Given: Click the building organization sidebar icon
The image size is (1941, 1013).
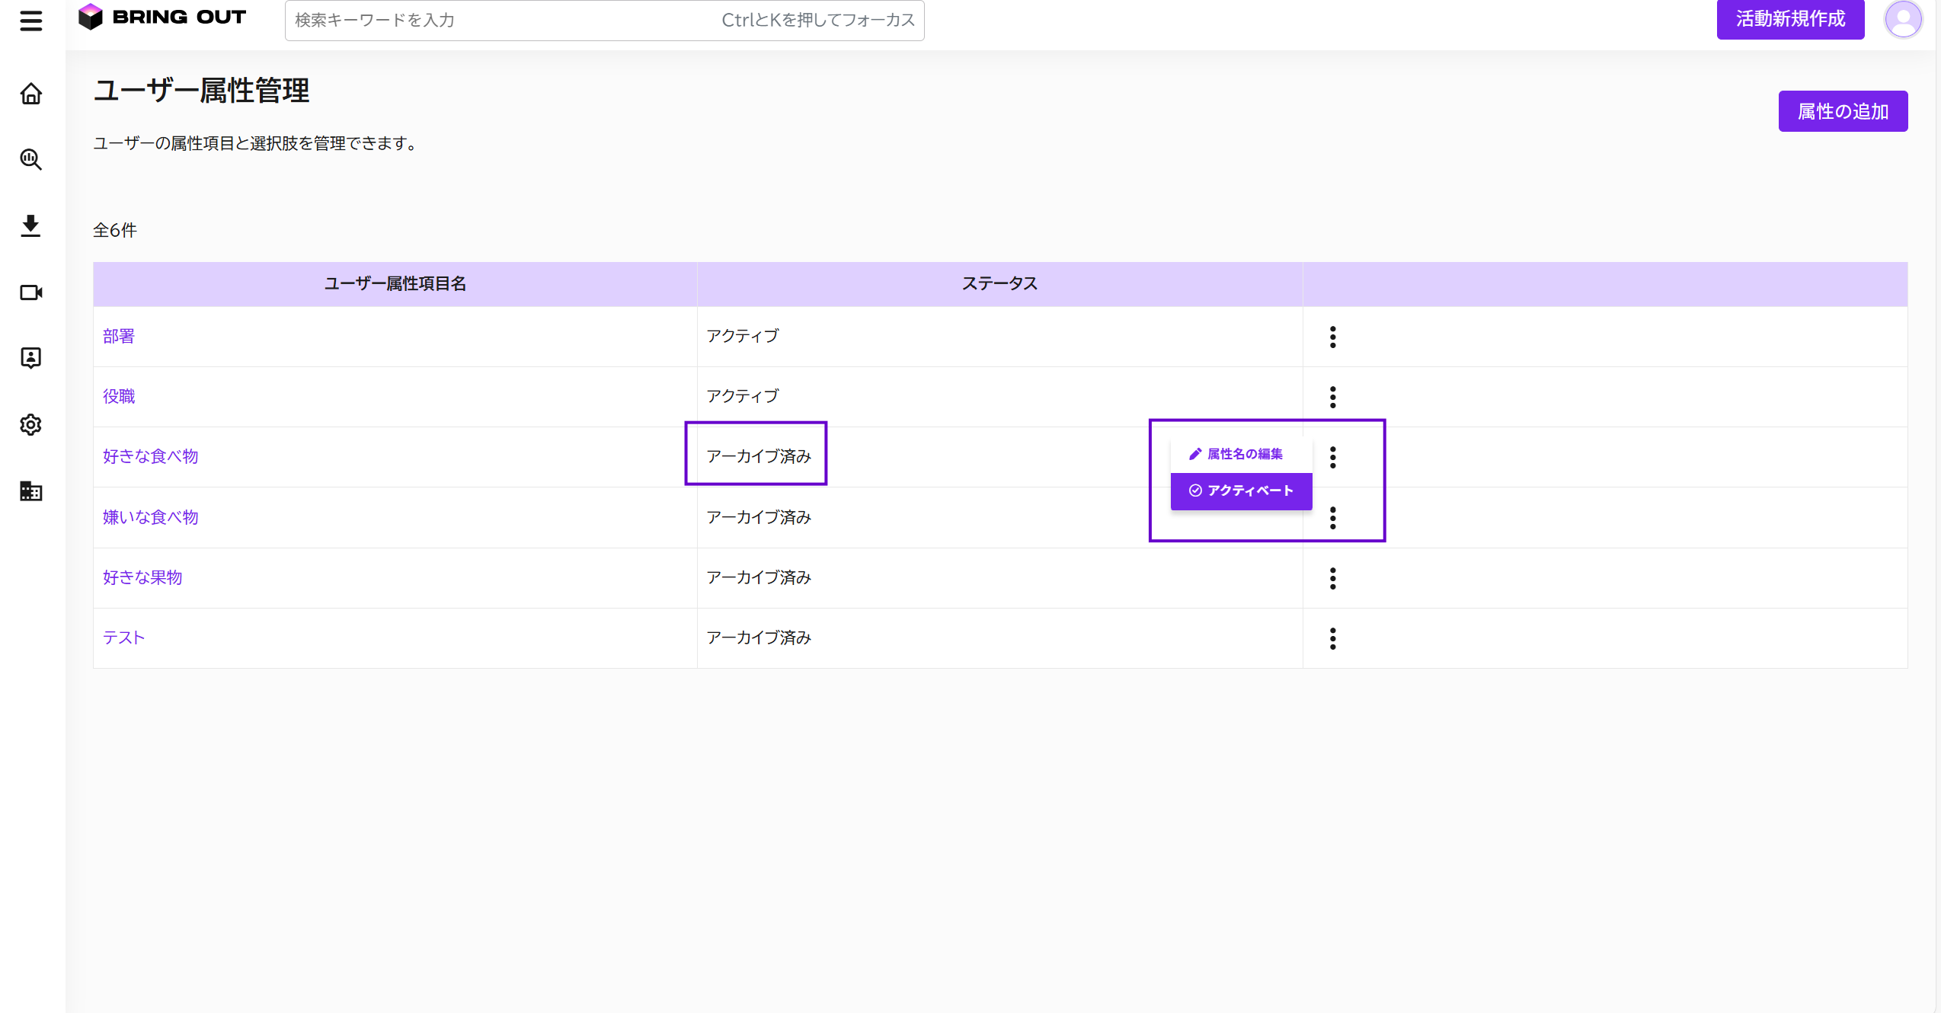Looking at the screenshot, I should [30, 491].
